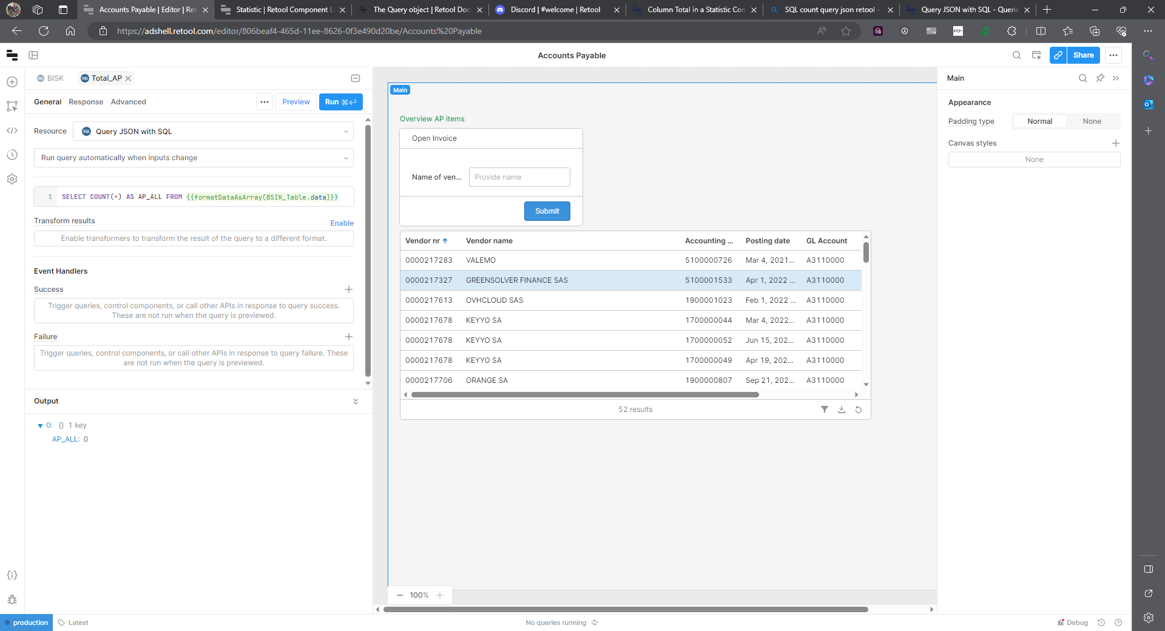Screen dimensions: 1165x631
Task: Focus the Provide name input field
Action: click(519, 177)
